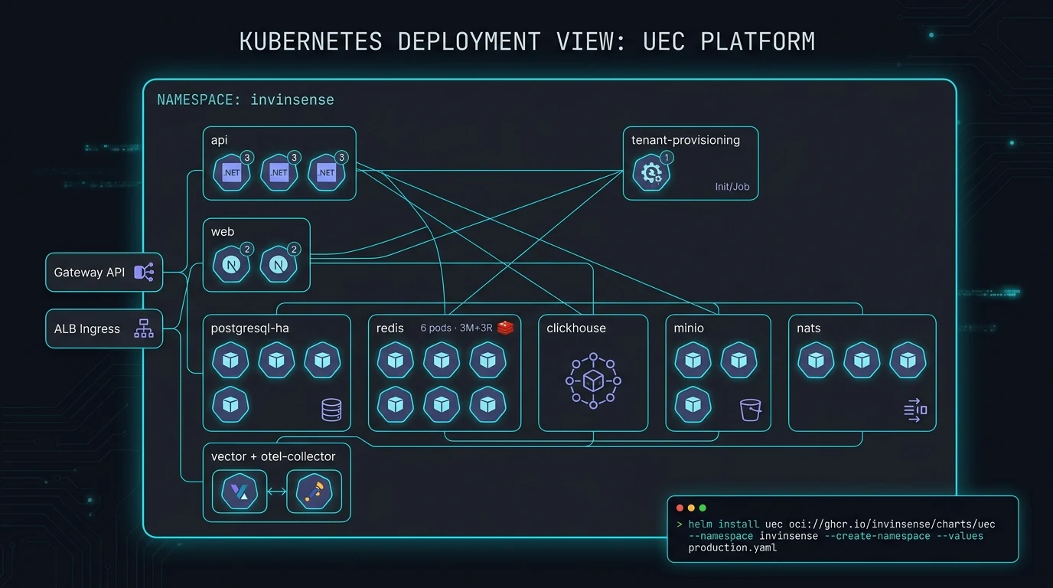
Task: Click the Gateway API routing icon
Action: click(144, 272)
